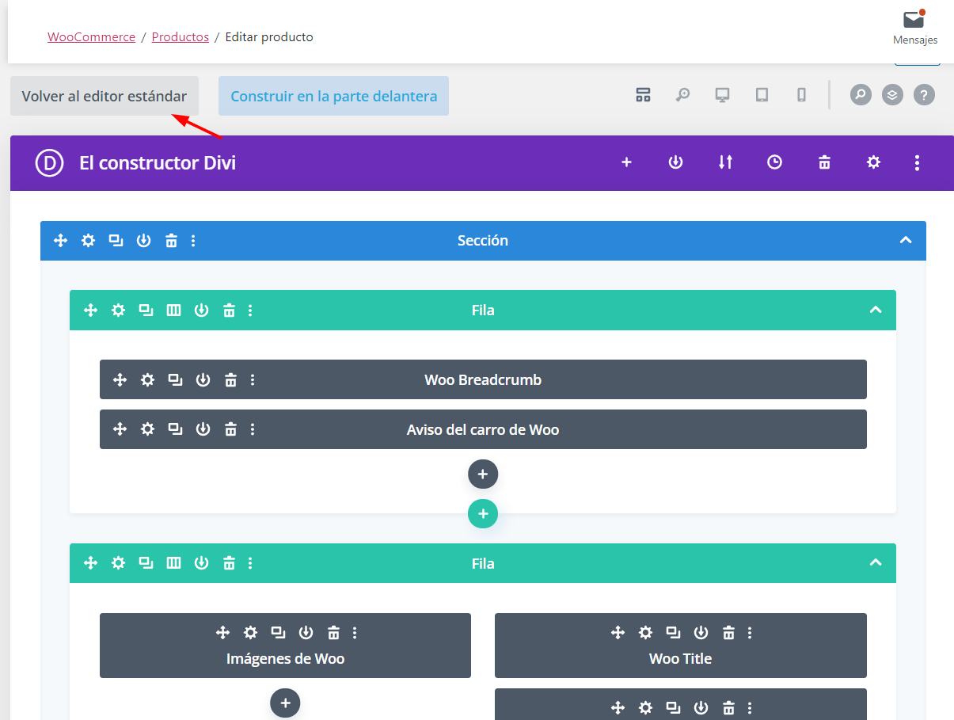Open Imágenes de Woo options dots
Screen dimensions: 954x720
pyautogui.click(x=355, y=633)
